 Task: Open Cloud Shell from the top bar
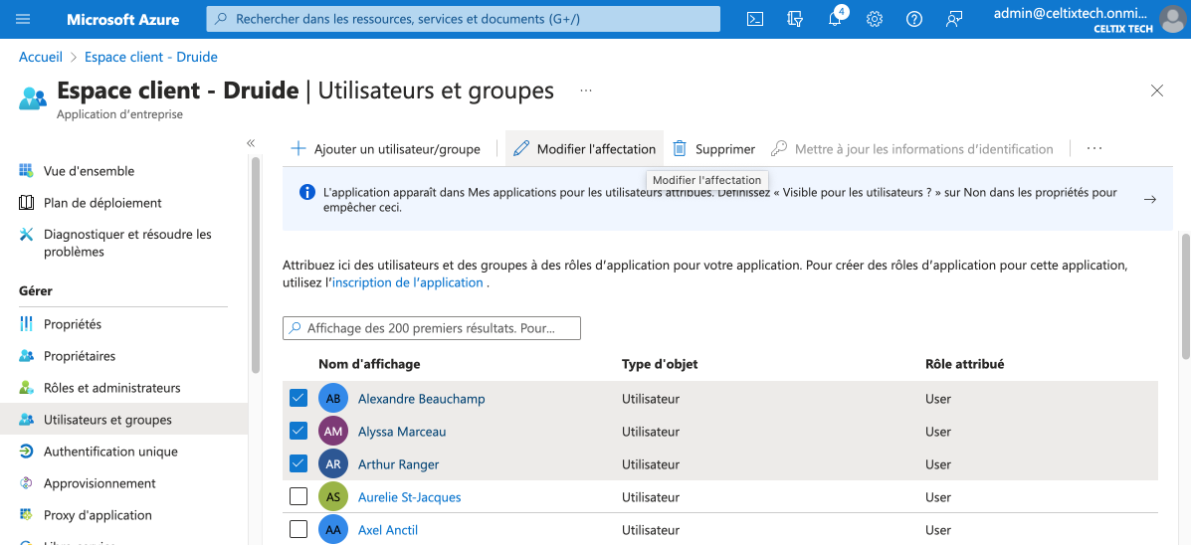[x=755, y=19]
